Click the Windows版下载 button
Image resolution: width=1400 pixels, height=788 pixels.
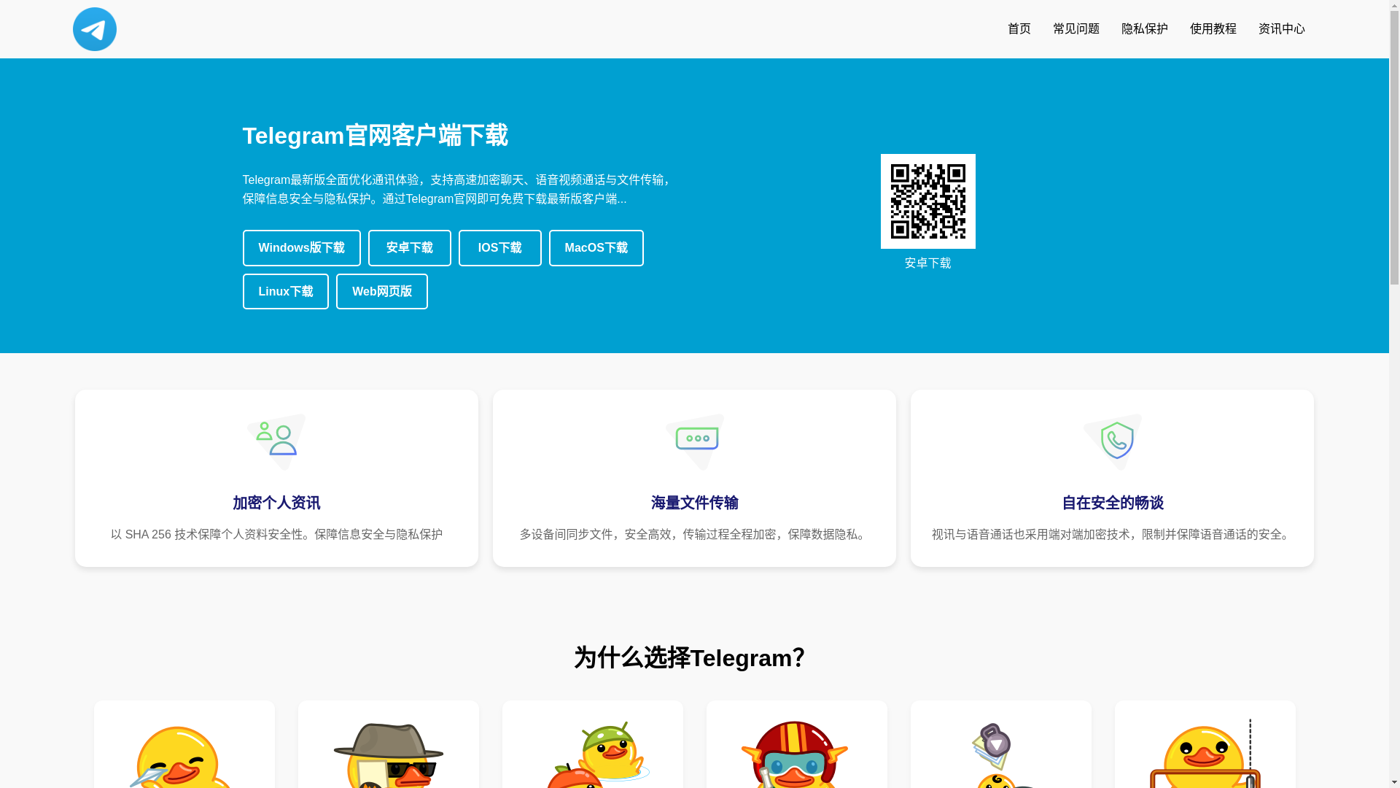pyautogui.click(x=301, y=248)
